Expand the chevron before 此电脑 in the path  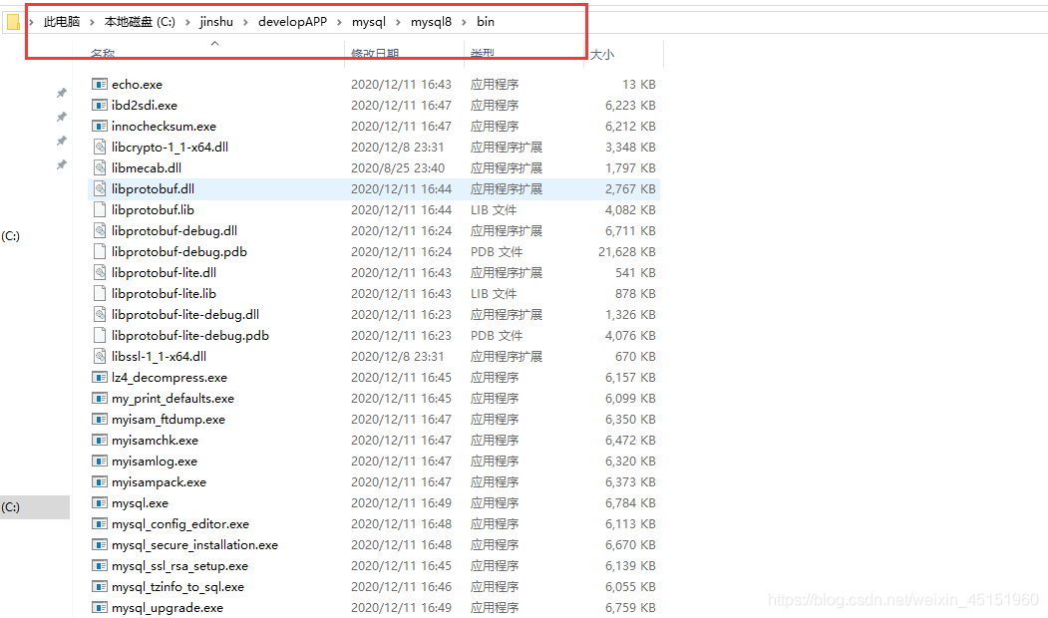[32, 22]
